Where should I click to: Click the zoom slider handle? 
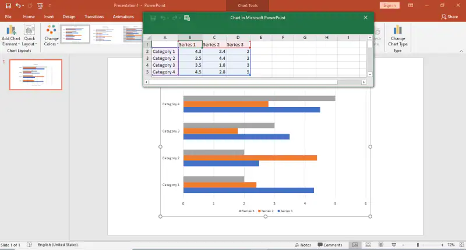[418, 245]
